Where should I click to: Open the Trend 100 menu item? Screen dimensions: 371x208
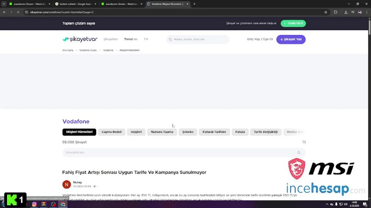click(x=131, y=39)
